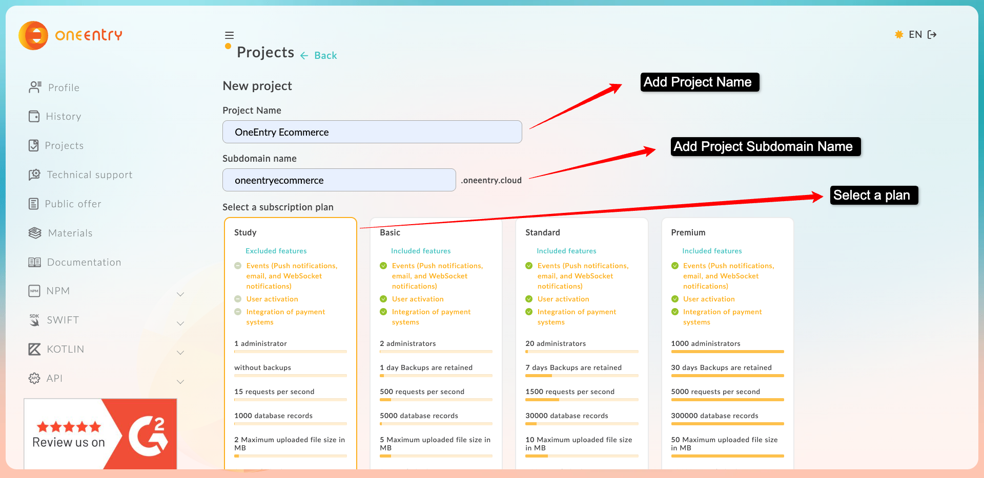Click the Subdomain name input field
The width and height of the screenshot is (984, 478).
click(x=339, y=180)
